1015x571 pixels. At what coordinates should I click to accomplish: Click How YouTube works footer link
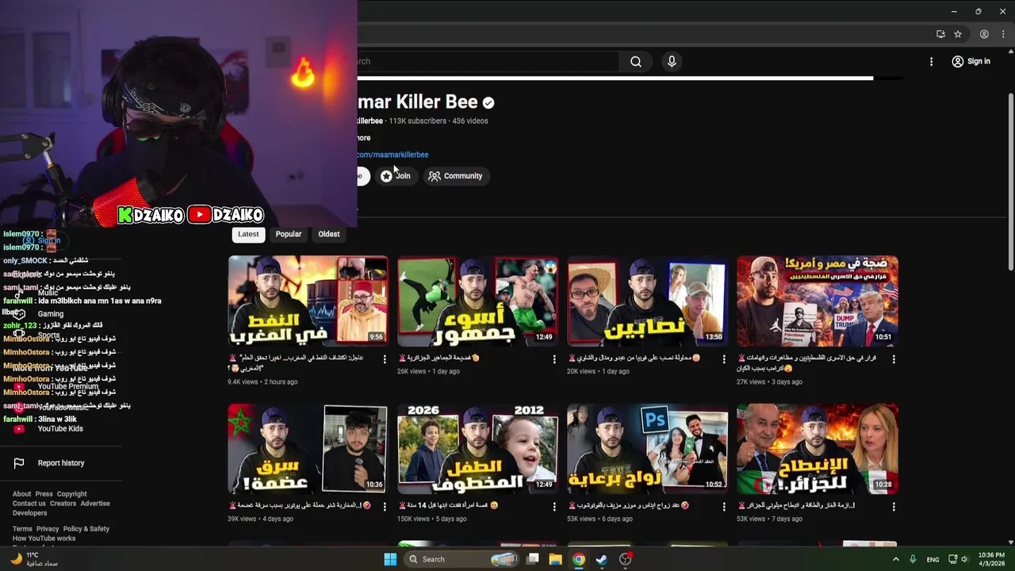44,538
